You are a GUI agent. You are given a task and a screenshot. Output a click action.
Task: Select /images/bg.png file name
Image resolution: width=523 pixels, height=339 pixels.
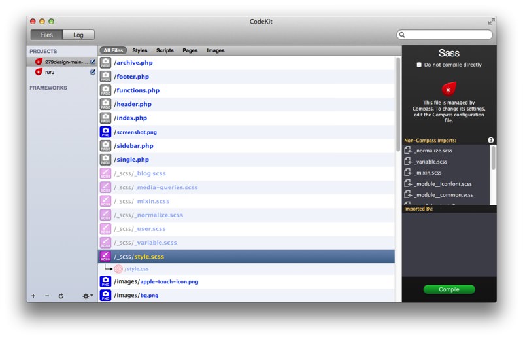136,295
